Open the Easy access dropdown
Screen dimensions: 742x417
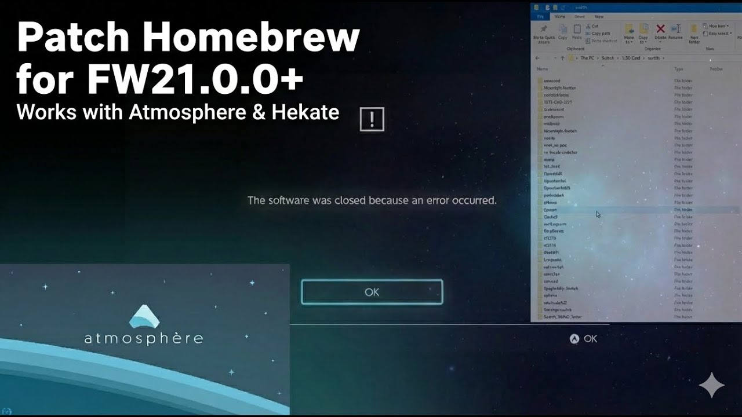pos(718,34)
